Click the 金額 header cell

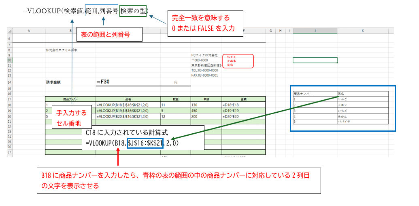click(243, 99)
